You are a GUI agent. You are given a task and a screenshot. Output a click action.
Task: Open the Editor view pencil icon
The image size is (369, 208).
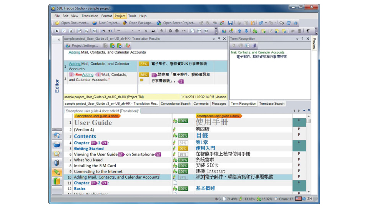click(x=57, y=172)
